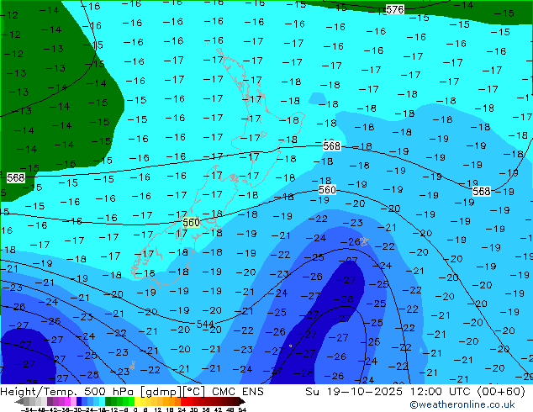Click the right arrow end of color scale
Viewport: 533px width, 412px height.
click(x=242, y=401)
